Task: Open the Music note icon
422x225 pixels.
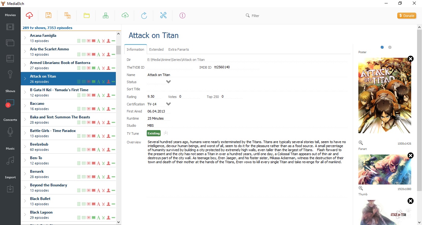Action: 10,161
